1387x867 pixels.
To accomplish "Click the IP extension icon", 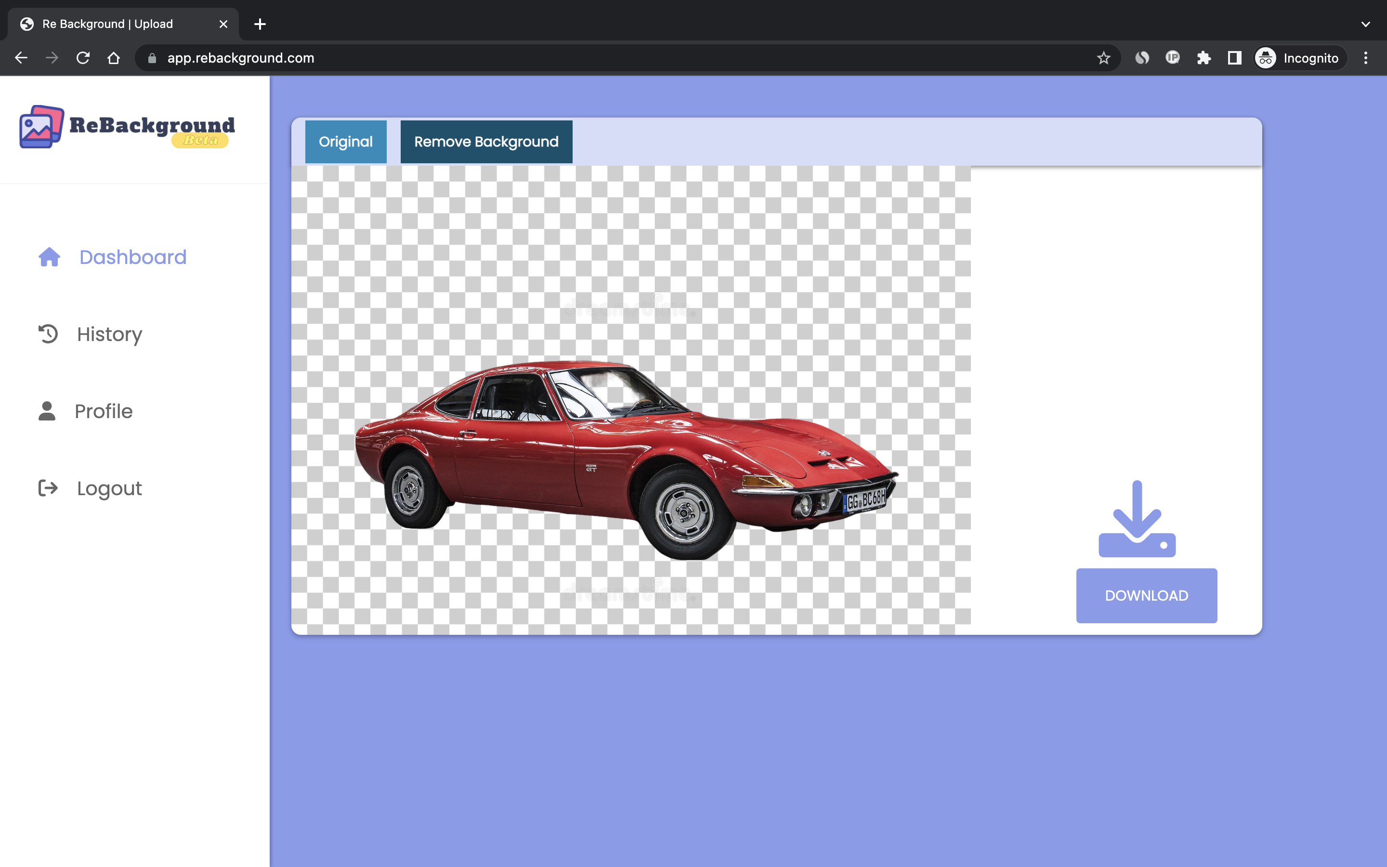I will point(1173,58).
